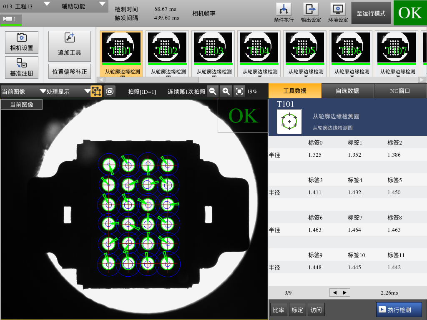Screen dimensions: 427x320
Task: Click the 基准注册 reference registration icon
Action: pyautogui.click(x=21, y=67)
